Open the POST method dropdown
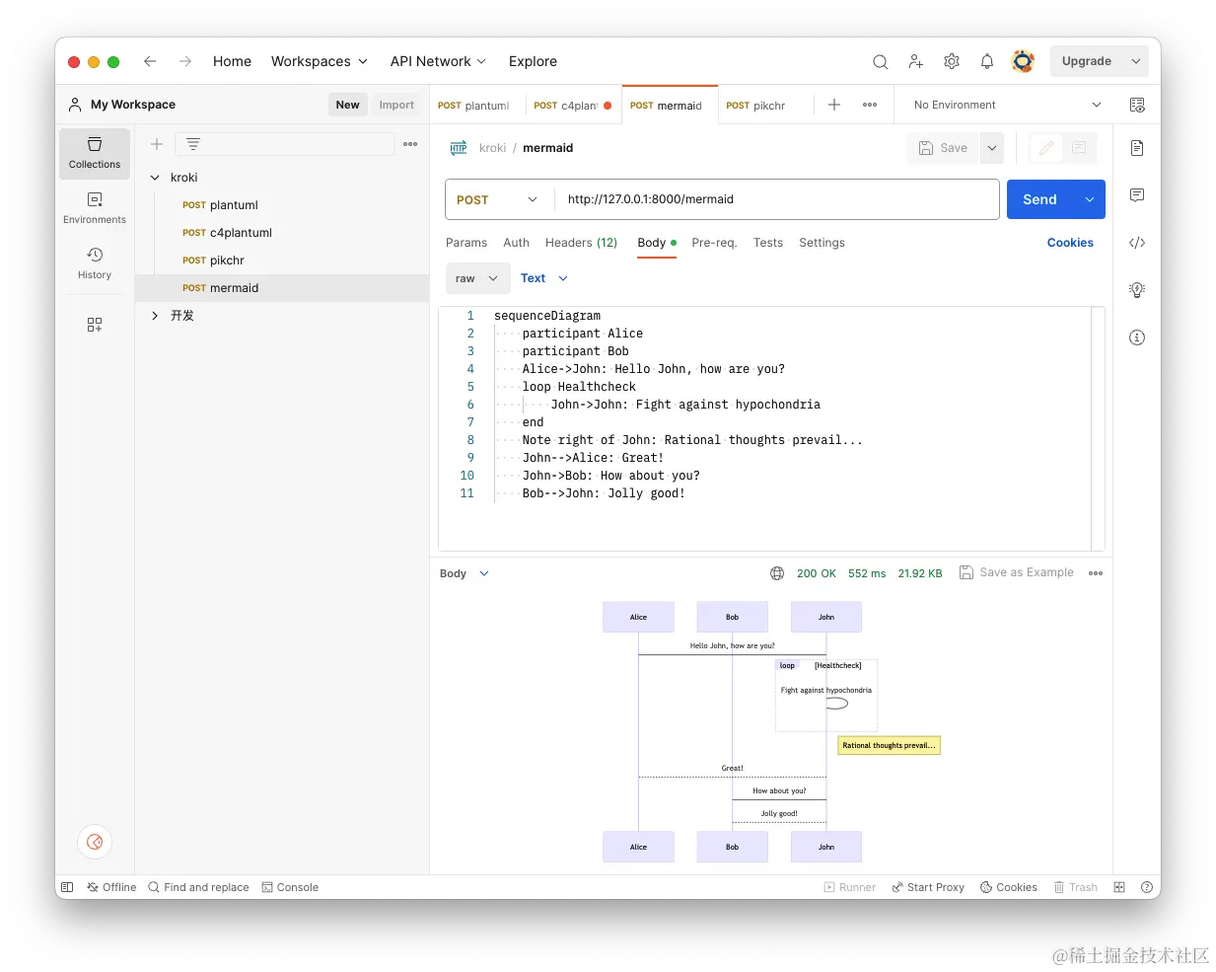This screenshot has height=972, width=1216. [x=496, y=199]
